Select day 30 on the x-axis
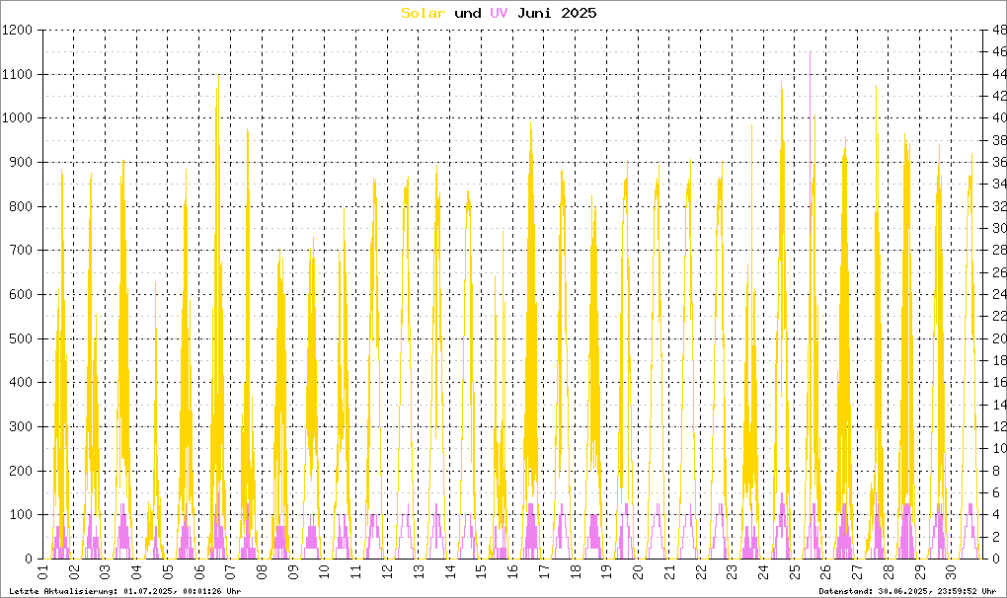 [x=950, y=572]
